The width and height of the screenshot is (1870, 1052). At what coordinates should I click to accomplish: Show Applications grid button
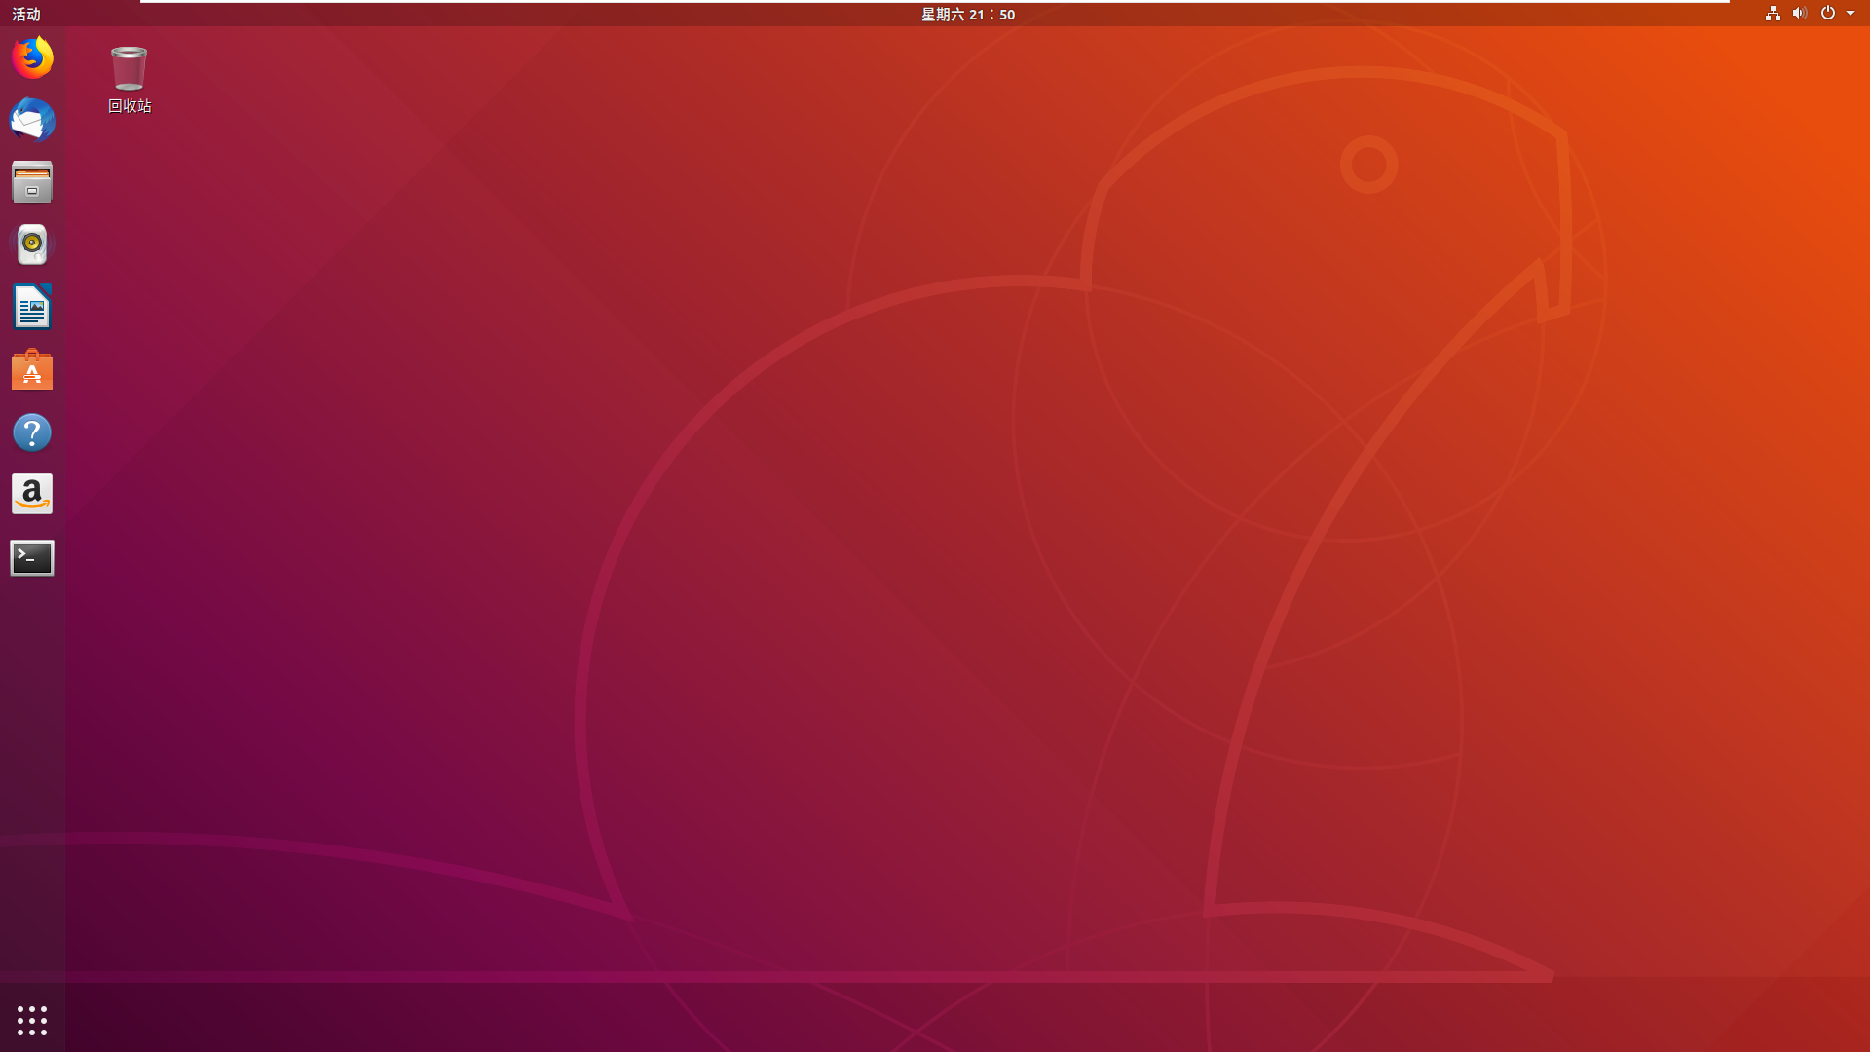click(x=32, y=1020)
